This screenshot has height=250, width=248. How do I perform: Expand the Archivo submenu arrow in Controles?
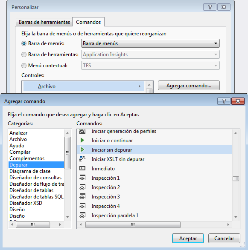coord(140,86)
